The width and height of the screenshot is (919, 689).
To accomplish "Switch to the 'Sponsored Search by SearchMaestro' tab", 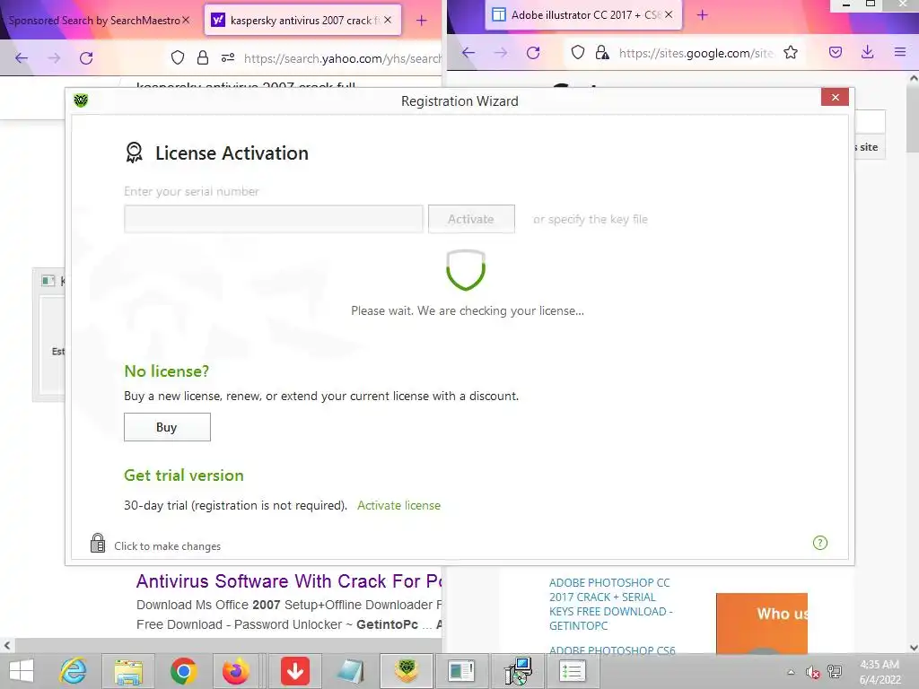I will [x=93, y=21].
